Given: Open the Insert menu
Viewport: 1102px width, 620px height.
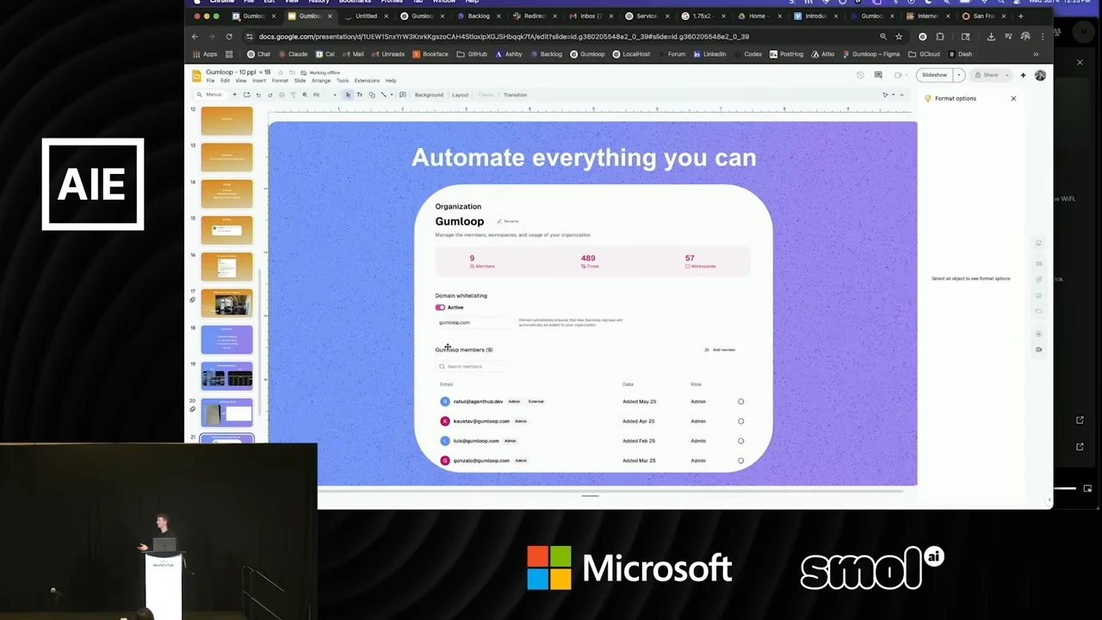Looking at the screenshot, I should 259,81.
